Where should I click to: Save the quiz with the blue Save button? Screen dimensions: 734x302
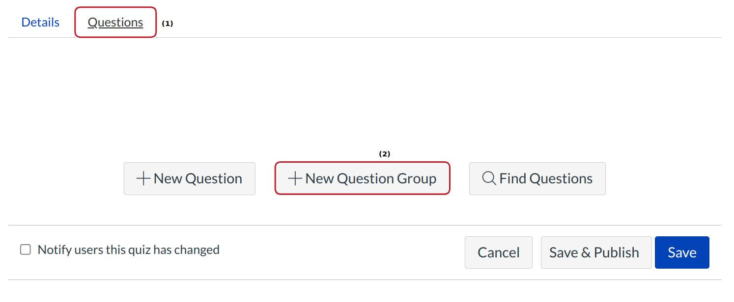[x=681, y=252]
